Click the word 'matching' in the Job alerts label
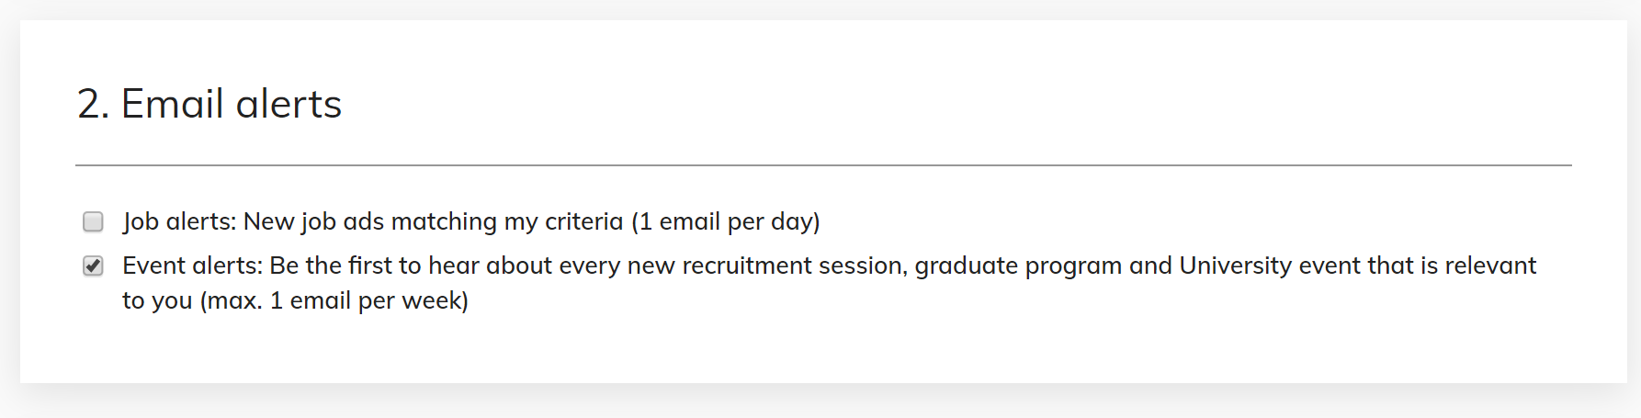The image size is (1641, 418). click(x=444, y=221)
